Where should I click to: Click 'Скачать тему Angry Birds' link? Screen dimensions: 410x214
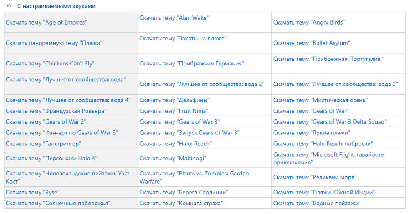click(x=309, y=22)
